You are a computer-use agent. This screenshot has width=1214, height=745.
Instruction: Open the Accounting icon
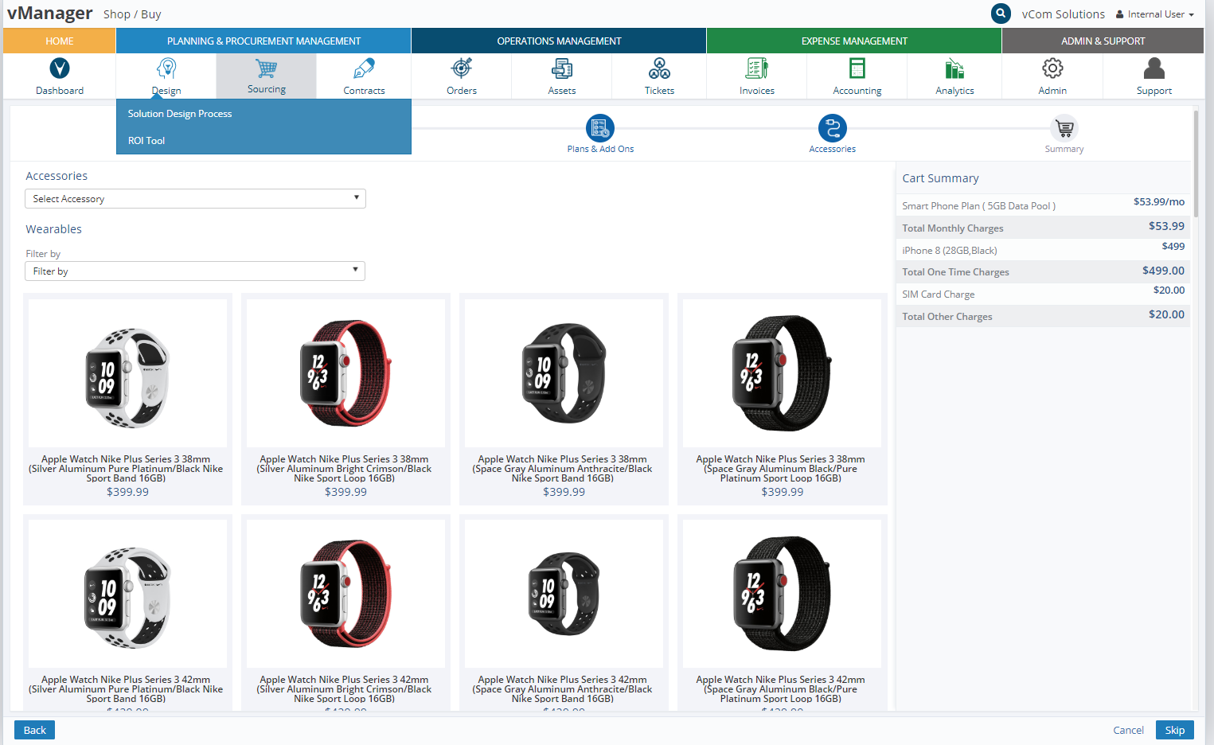[x=857, y=68]
